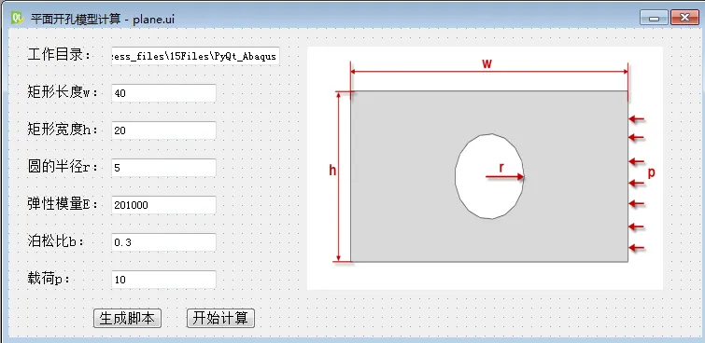705x343 pixels.
Task: Click the 载荷p label
Action: tap(49, 280)
